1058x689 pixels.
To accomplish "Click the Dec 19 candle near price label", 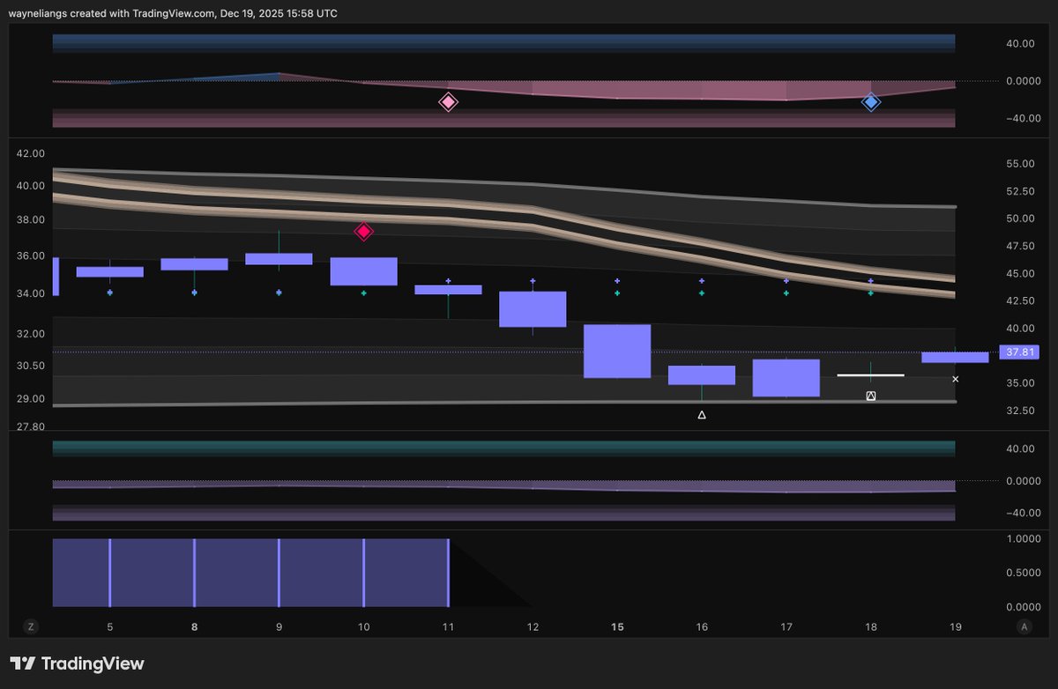I will (x=956, y=357).
